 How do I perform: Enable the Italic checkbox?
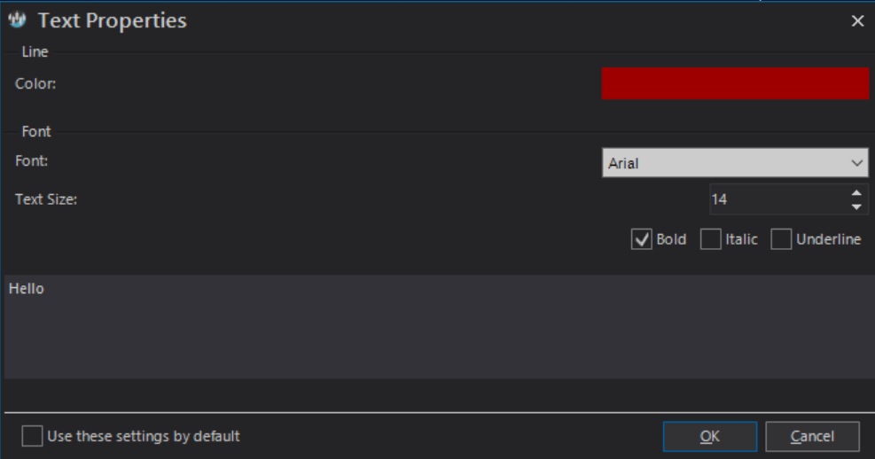coord(710,239)
